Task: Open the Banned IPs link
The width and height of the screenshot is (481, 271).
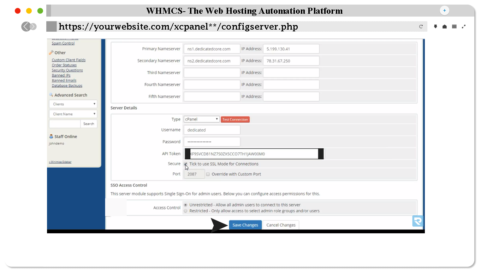Action: click(61, 75)
